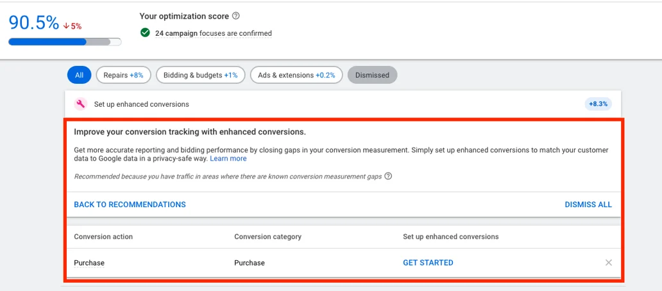Click the 90.5% optimization score value

tap(33, 22)
